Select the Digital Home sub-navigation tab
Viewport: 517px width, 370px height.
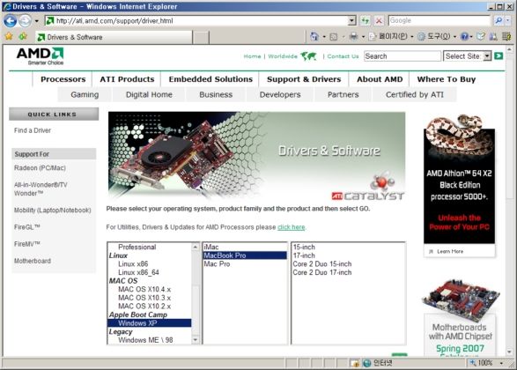click(149, 94)
